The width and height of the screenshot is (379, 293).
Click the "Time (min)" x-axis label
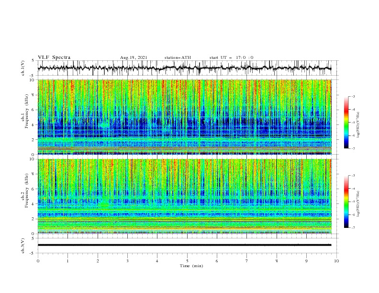click(191, 266)
